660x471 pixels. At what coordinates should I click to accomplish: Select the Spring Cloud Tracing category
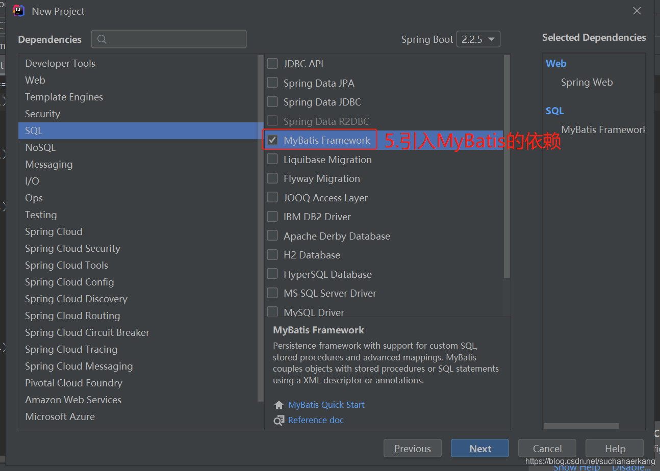pyautogui.click(x=138, y=349)
